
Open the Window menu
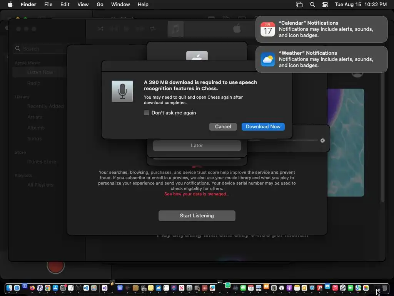(120, 5)
